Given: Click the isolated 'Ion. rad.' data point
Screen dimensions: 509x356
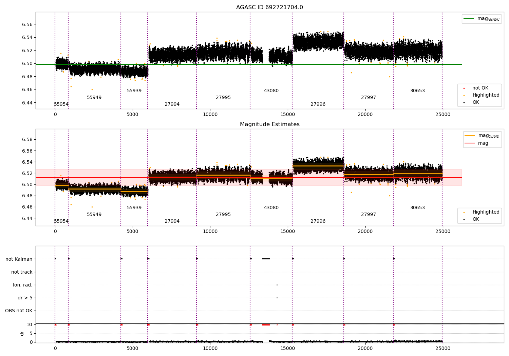Looking at the screenshot, I should tap(277, 285).
